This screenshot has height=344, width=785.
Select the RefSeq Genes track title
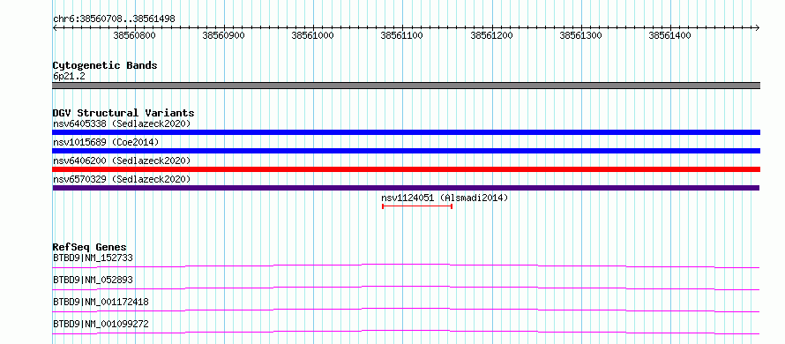pyautogui.click(x=90, y=247)
